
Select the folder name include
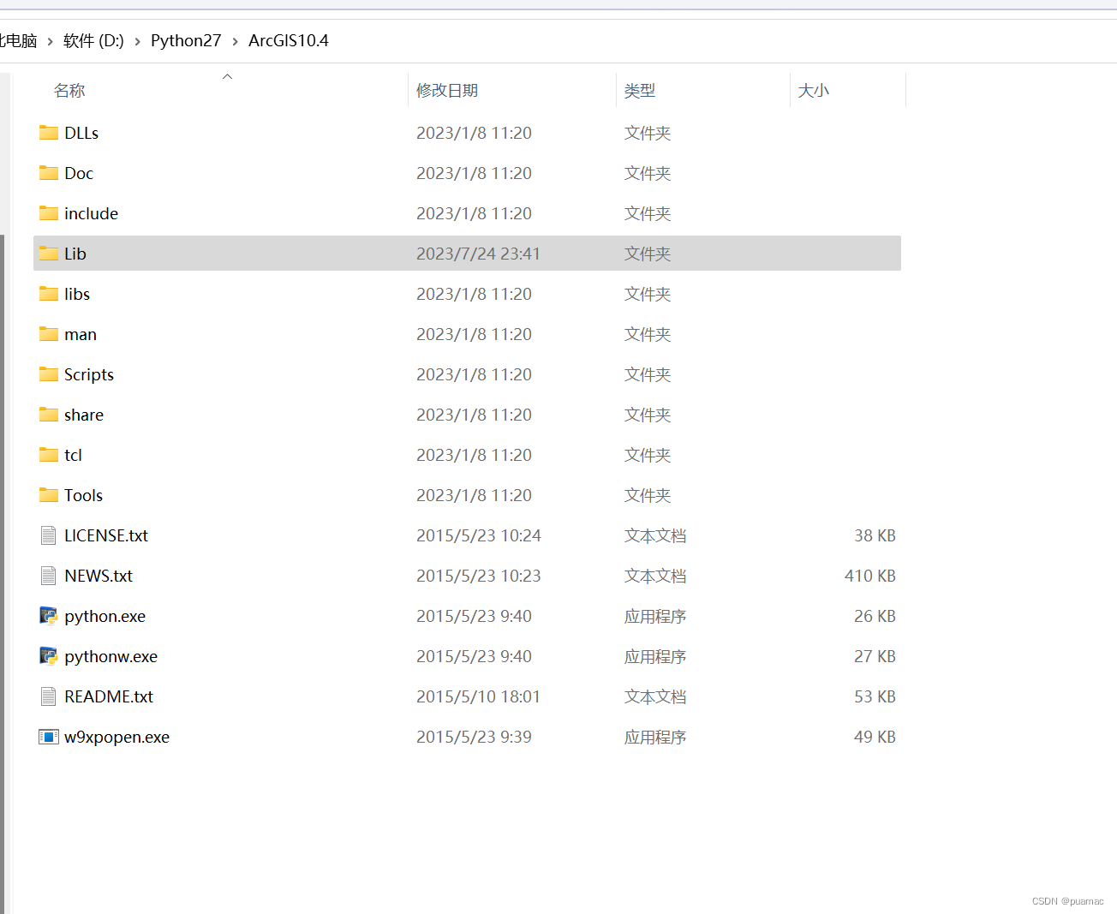coord(91,213)
